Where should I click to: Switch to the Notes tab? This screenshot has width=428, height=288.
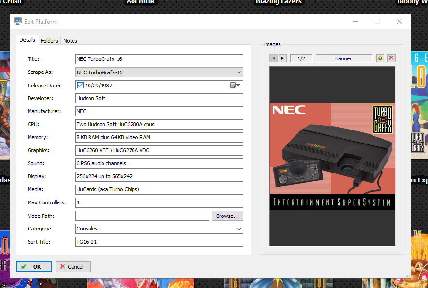70,41
